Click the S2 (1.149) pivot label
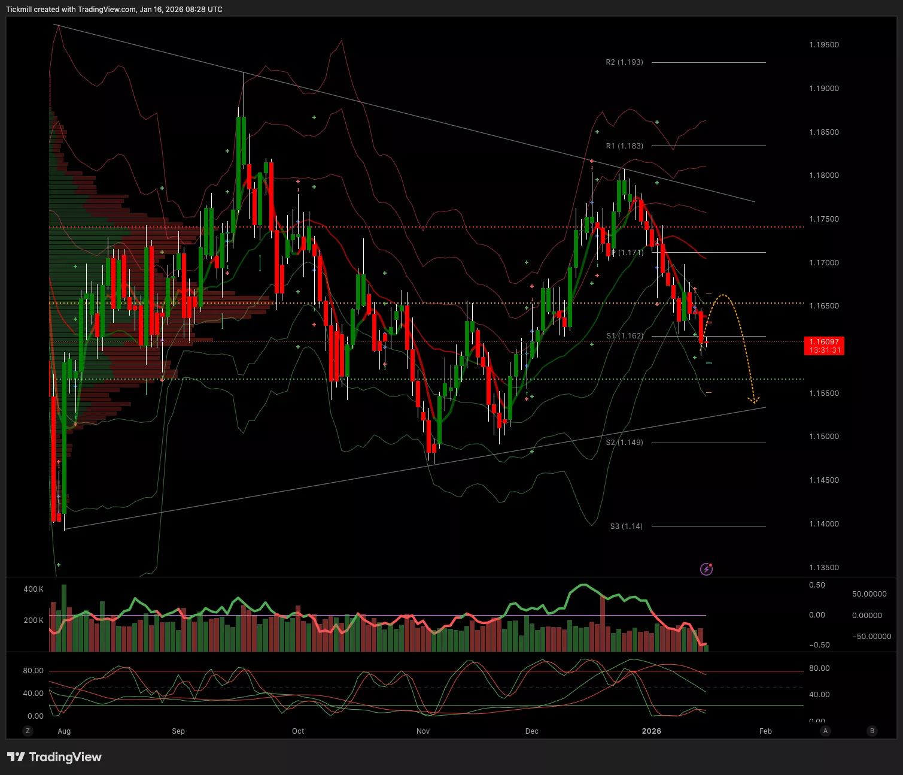 624,443
